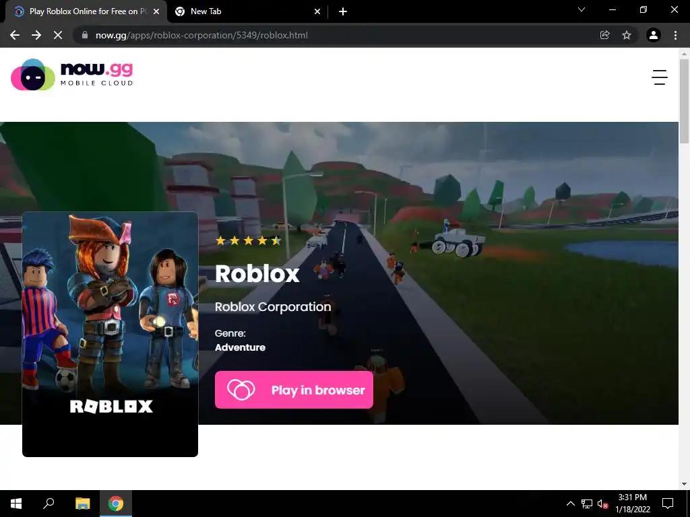This screenshot has width=690, height=517.
Task: Stop the page from loading
Action: (58, 35)
